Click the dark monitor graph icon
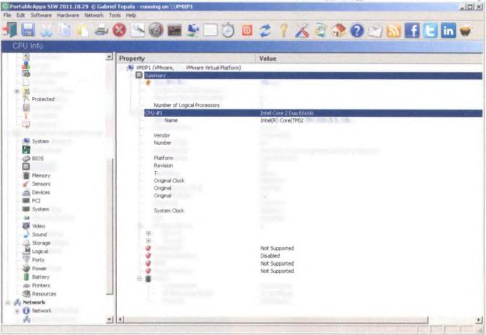Screen dimensions: 486x335 coord(175,31)
